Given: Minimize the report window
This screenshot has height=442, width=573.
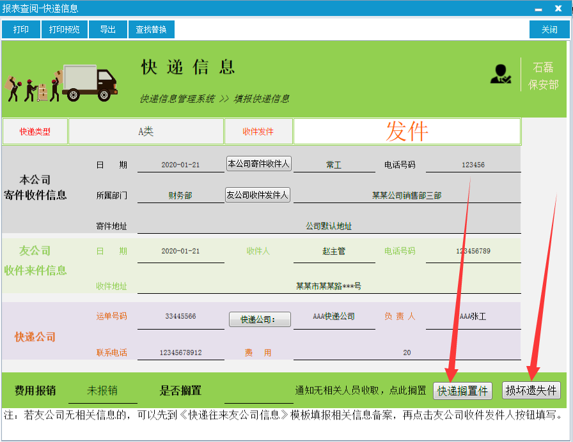Looking at the screenshot, I should pos(538,9).
